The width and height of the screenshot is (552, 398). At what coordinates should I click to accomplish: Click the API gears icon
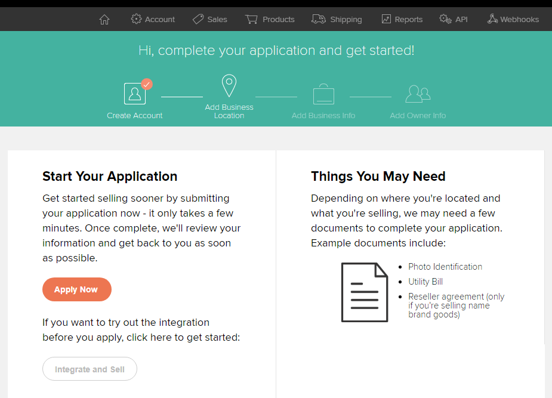[x=445, y=19]
